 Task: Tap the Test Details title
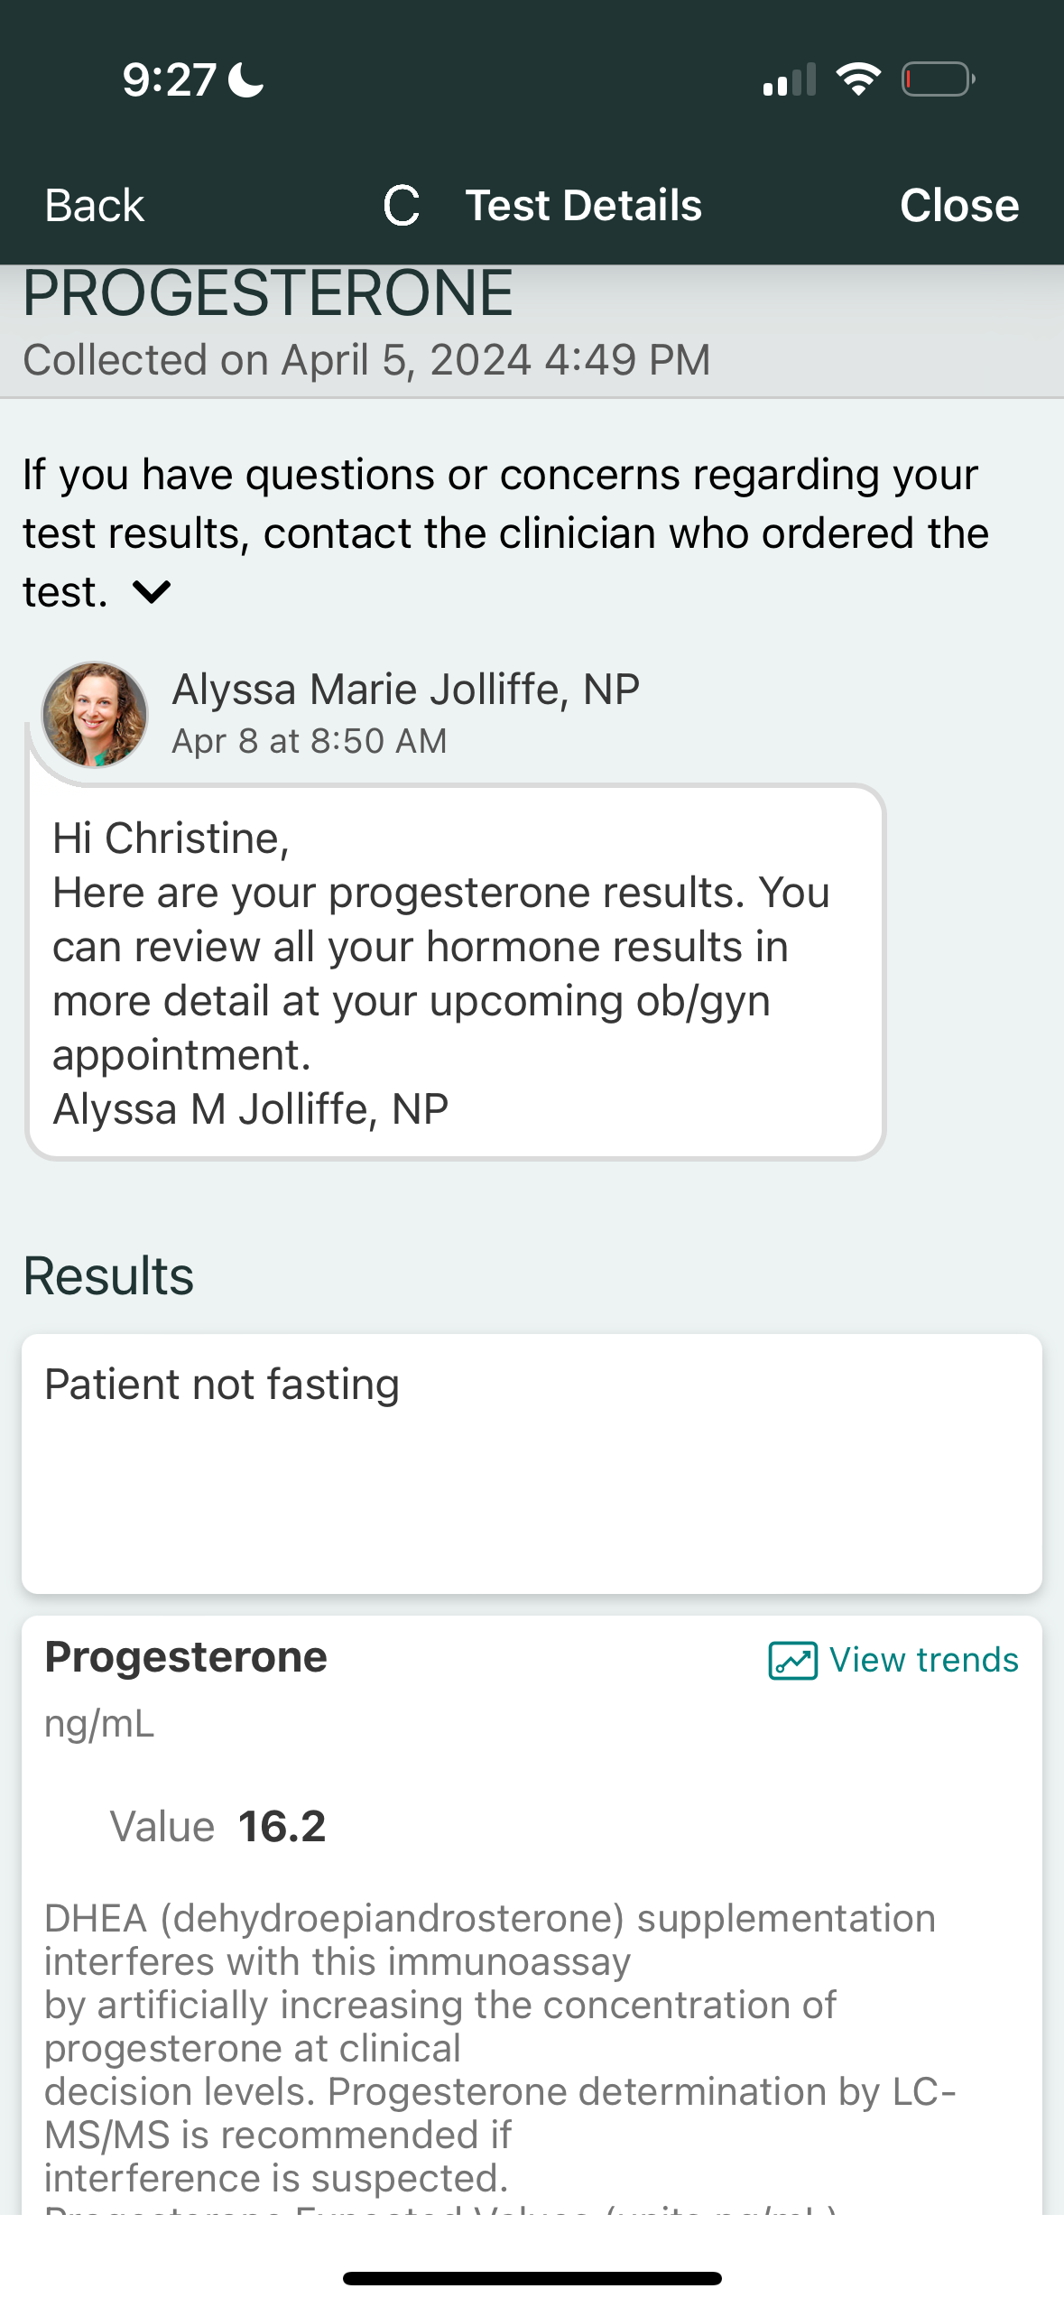pyautogui.click(x=583, y=206)
